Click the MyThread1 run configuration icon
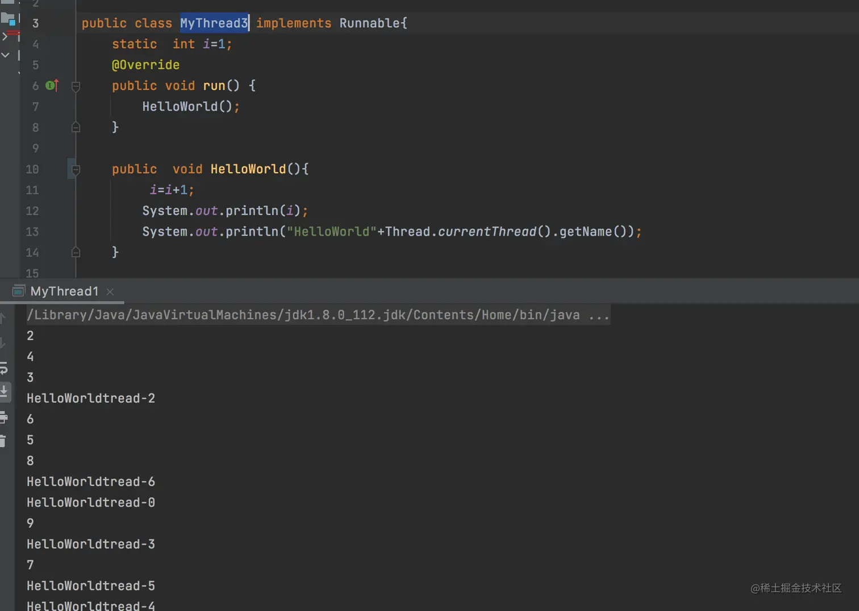The width and height of the screenshot is (859, 611). point(18,291)
